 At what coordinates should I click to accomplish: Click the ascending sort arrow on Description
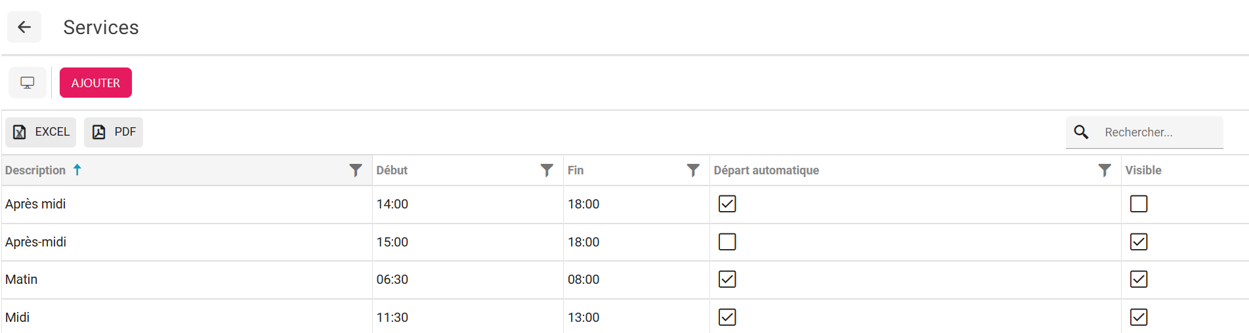click(77, 170)
